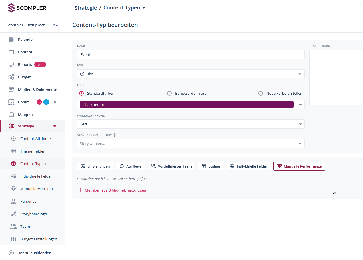Viewport: 363px width, 260px height.
Task: Click the red 0 notification badge
Action: 39,102
